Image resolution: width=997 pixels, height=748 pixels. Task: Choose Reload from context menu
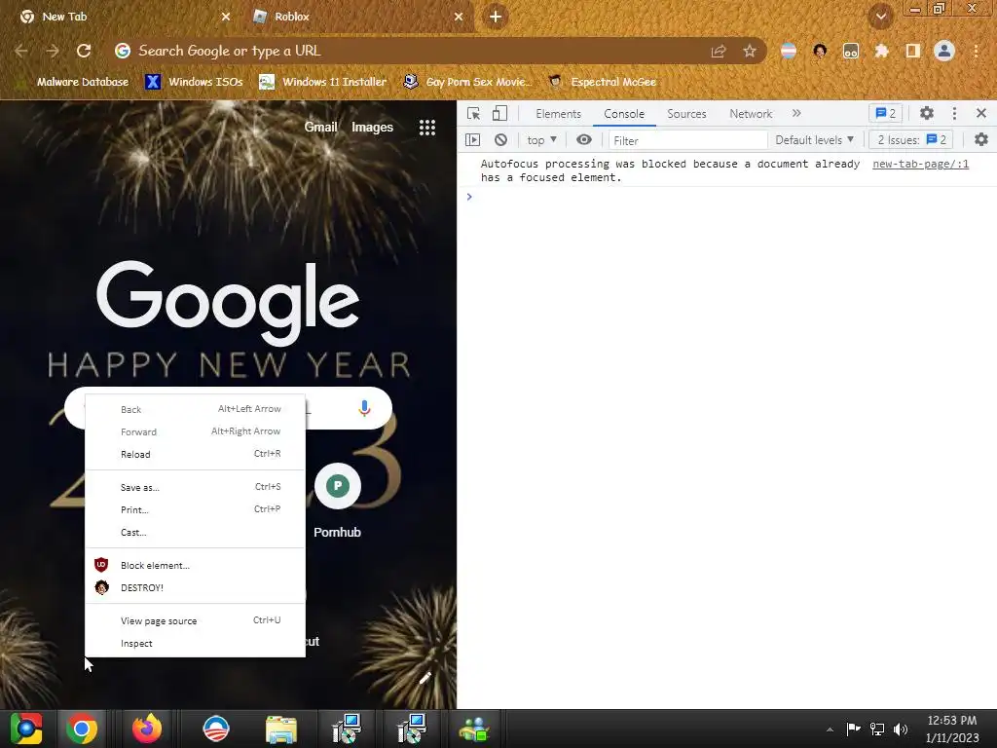[195, 454]
